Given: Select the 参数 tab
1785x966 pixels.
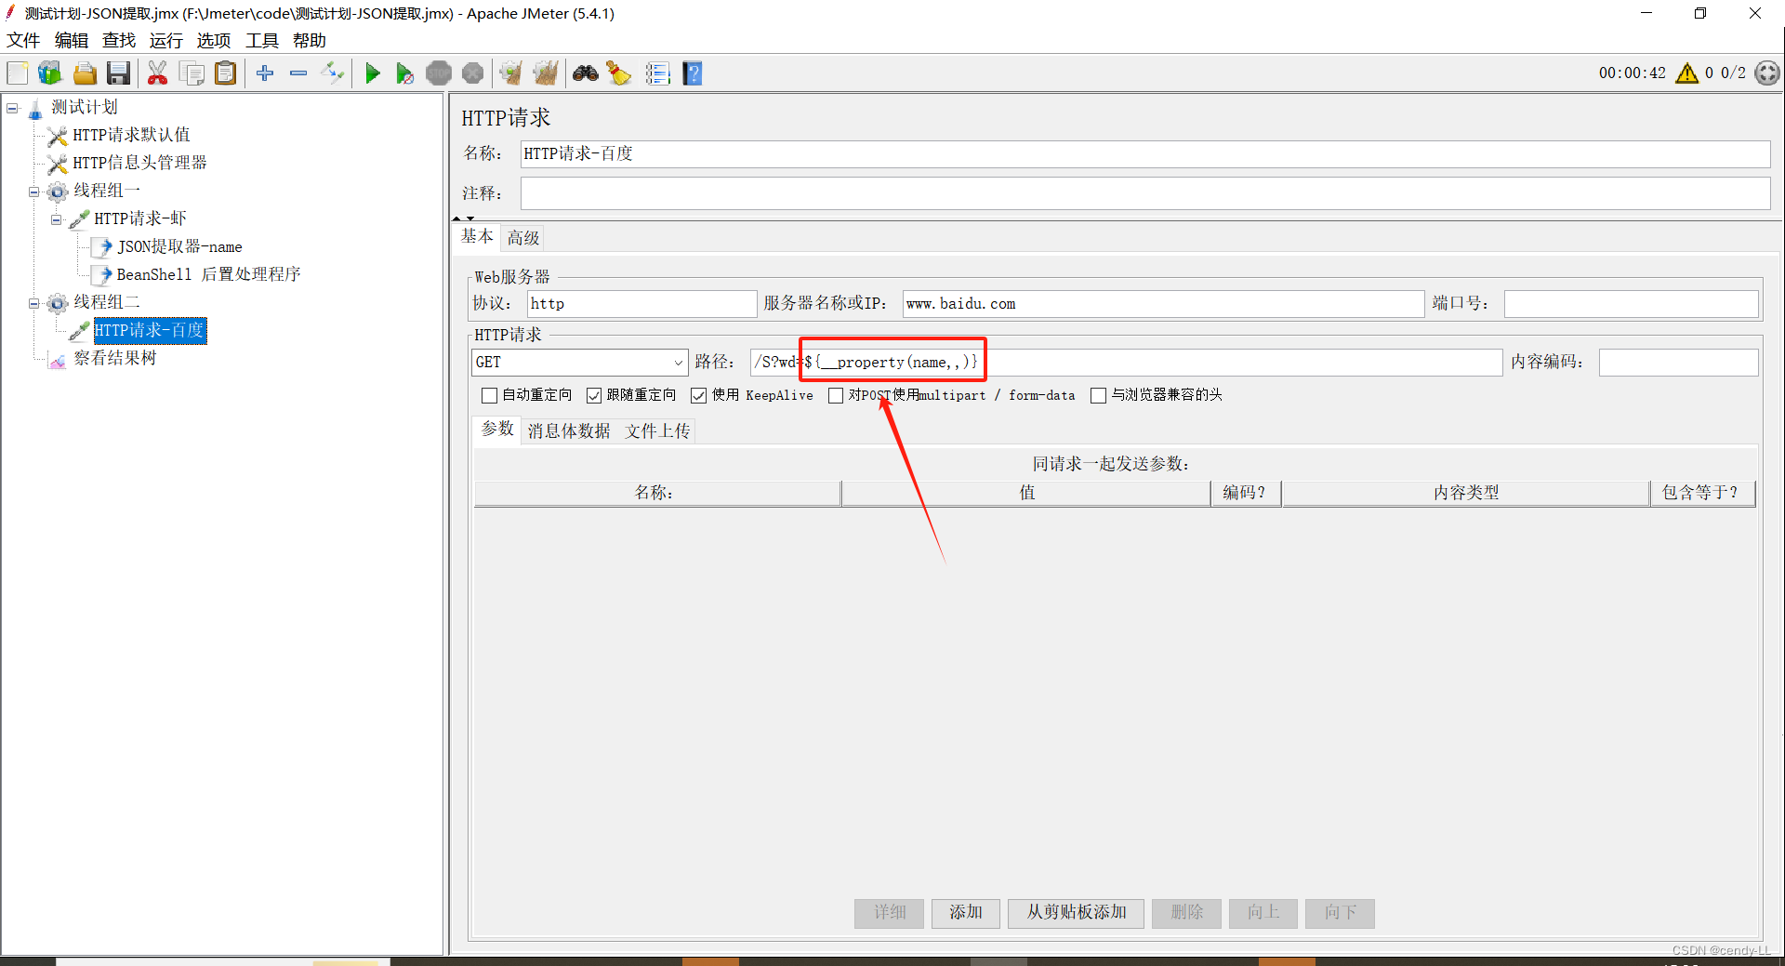Looking at the screenshot, I should [497, 430].
